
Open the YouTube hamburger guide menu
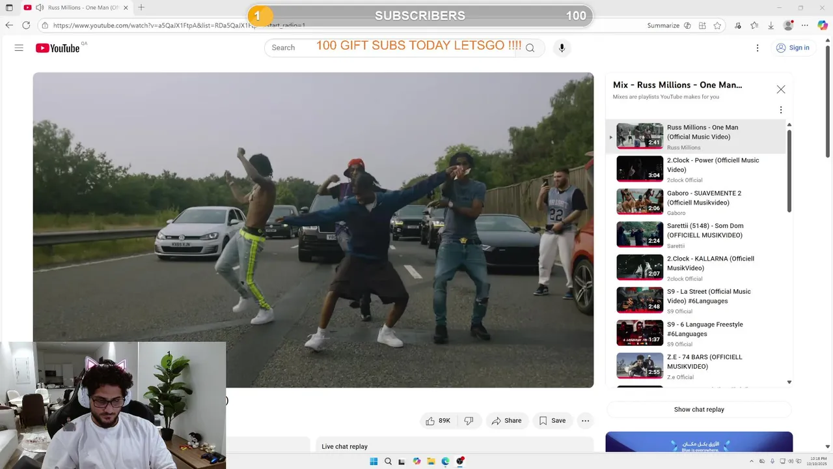click(x=19, y=48)
